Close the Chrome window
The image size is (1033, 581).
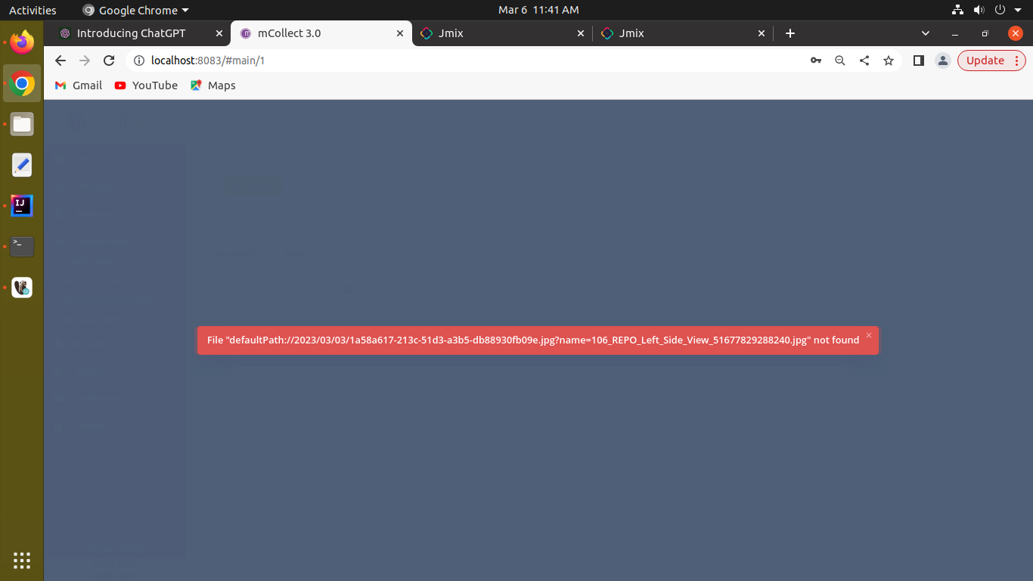click(x=1016, y=33)
